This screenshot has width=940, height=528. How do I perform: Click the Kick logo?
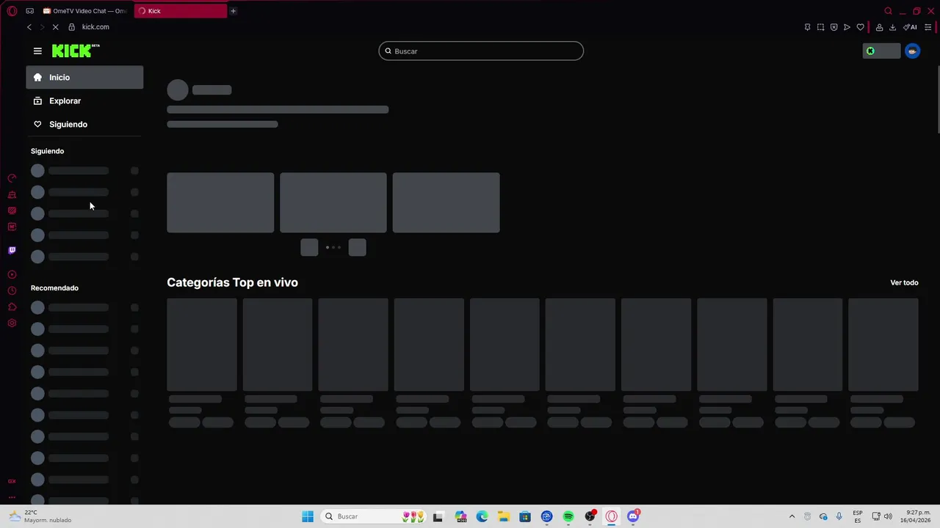point(76,51)
